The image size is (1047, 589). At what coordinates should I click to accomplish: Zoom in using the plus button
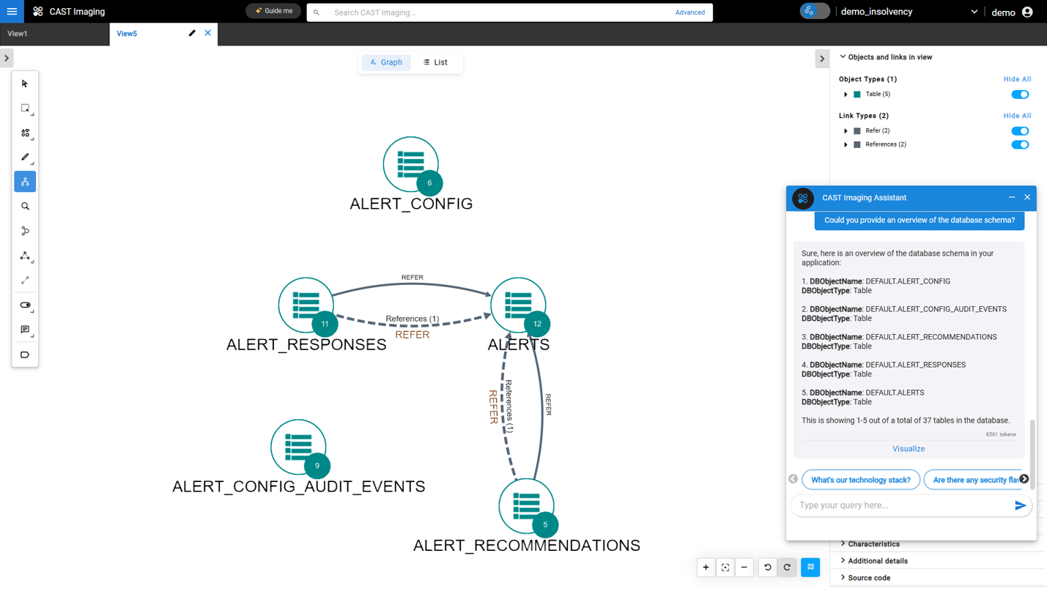706,567
